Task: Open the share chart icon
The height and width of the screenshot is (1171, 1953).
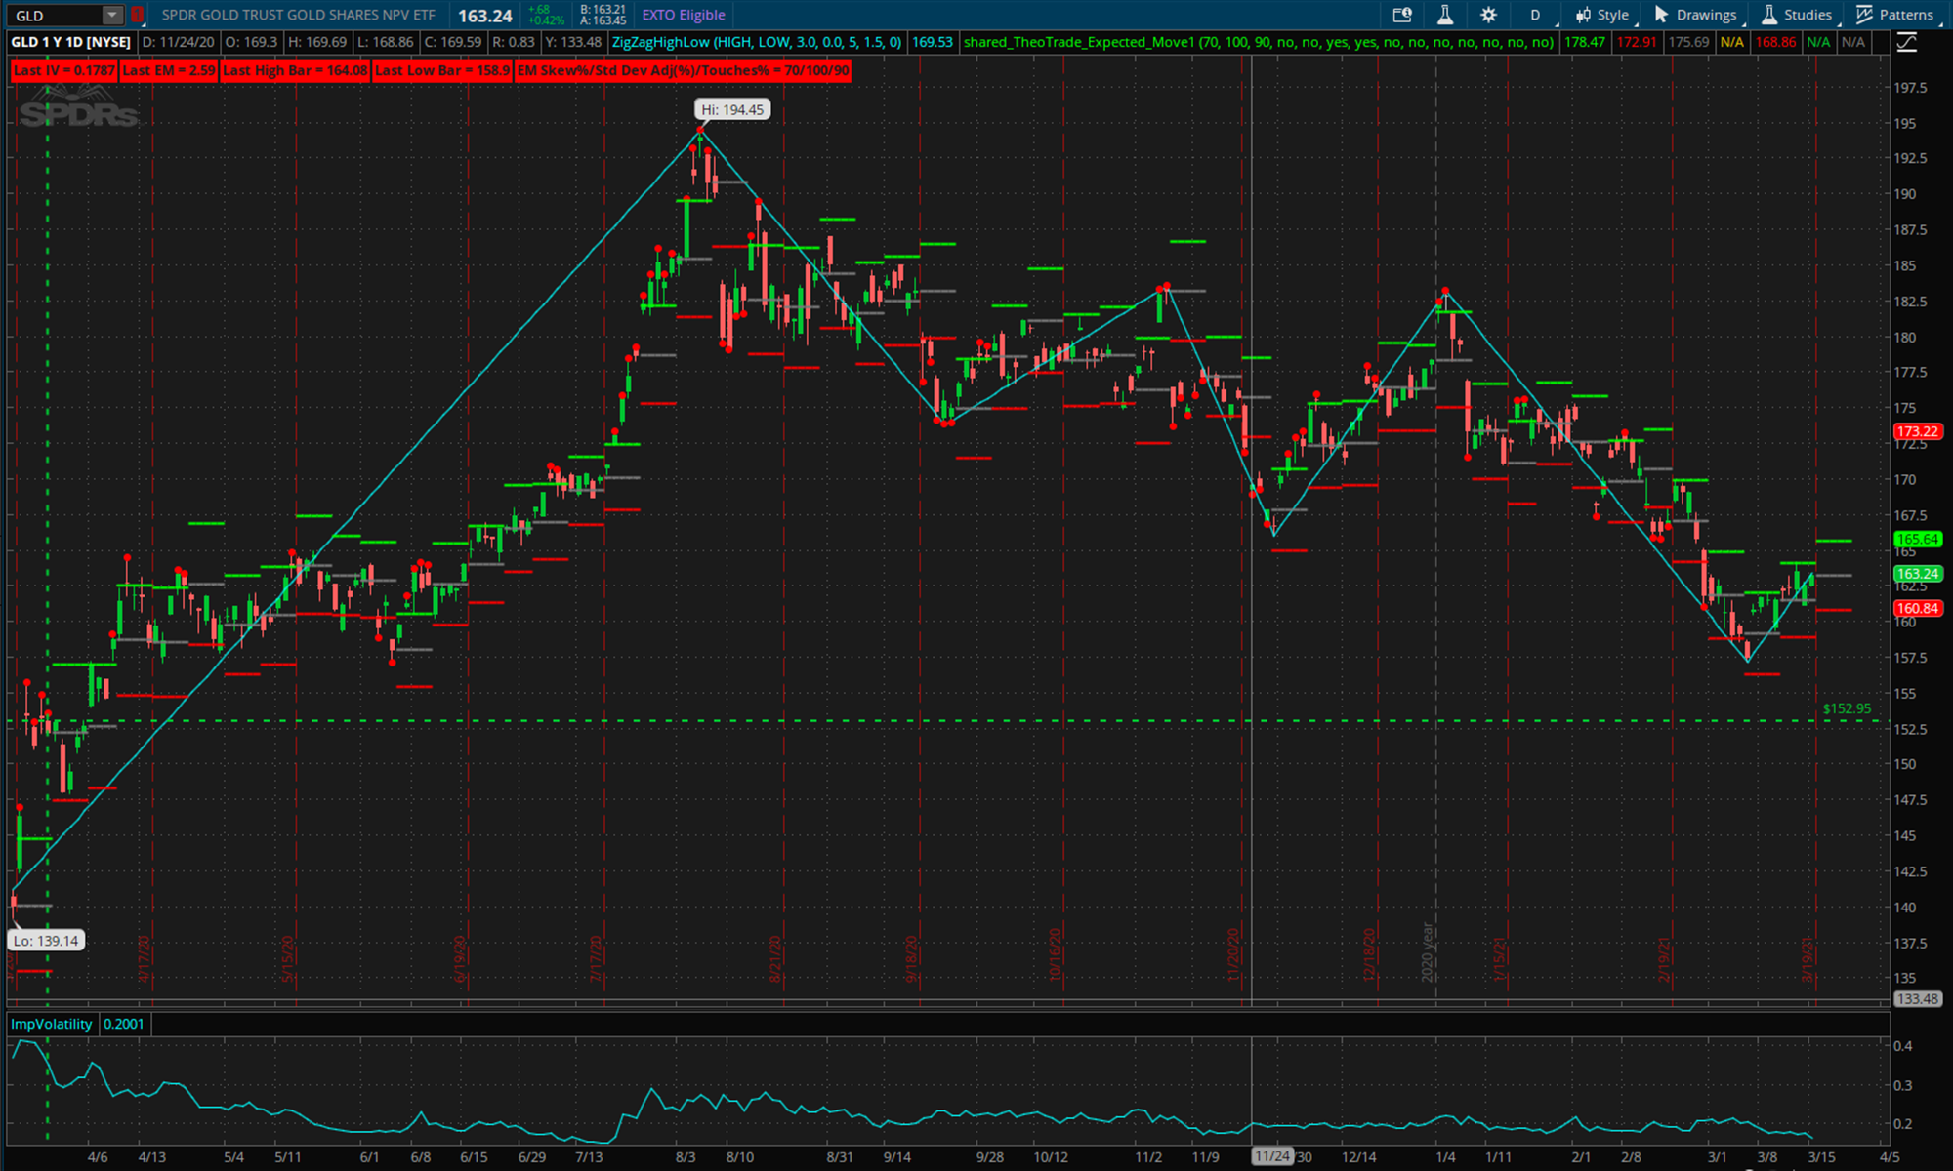Action: tap(1402, 15)
